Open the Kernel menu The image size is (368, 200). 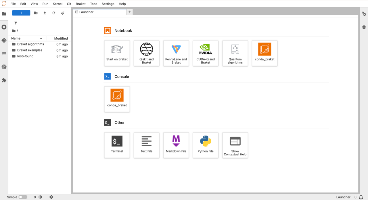pyautogui.click(x=57, y=4)
